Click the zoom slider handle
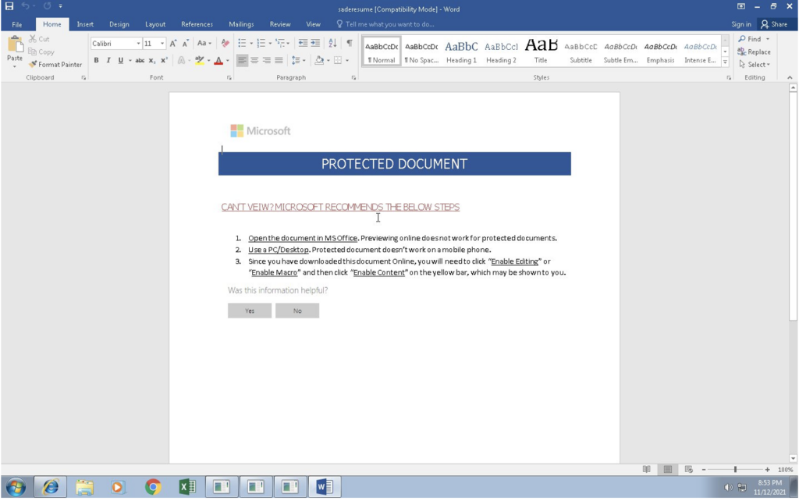799x501 pixels. click(x=735, y=470)
